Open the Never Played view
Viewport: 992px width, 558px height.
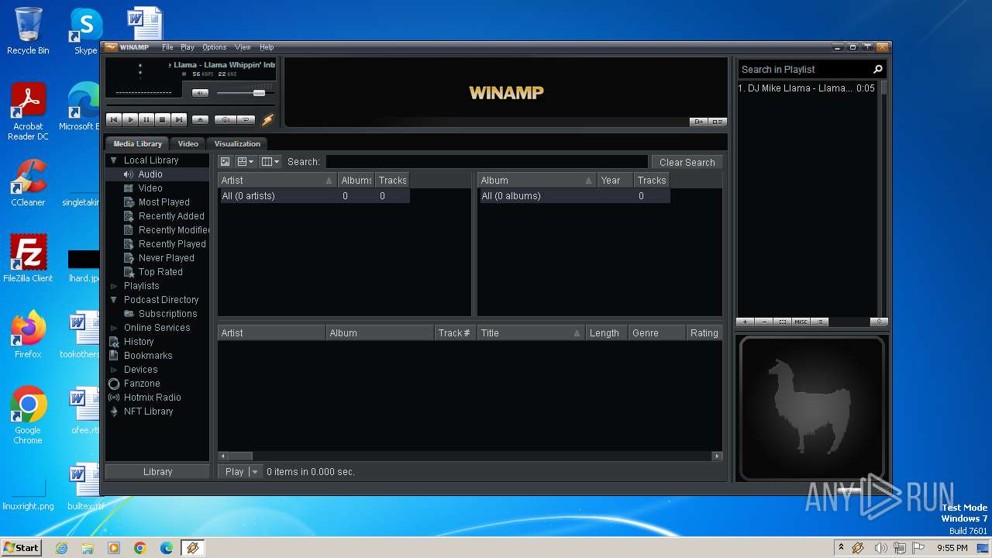pos(166,258)
